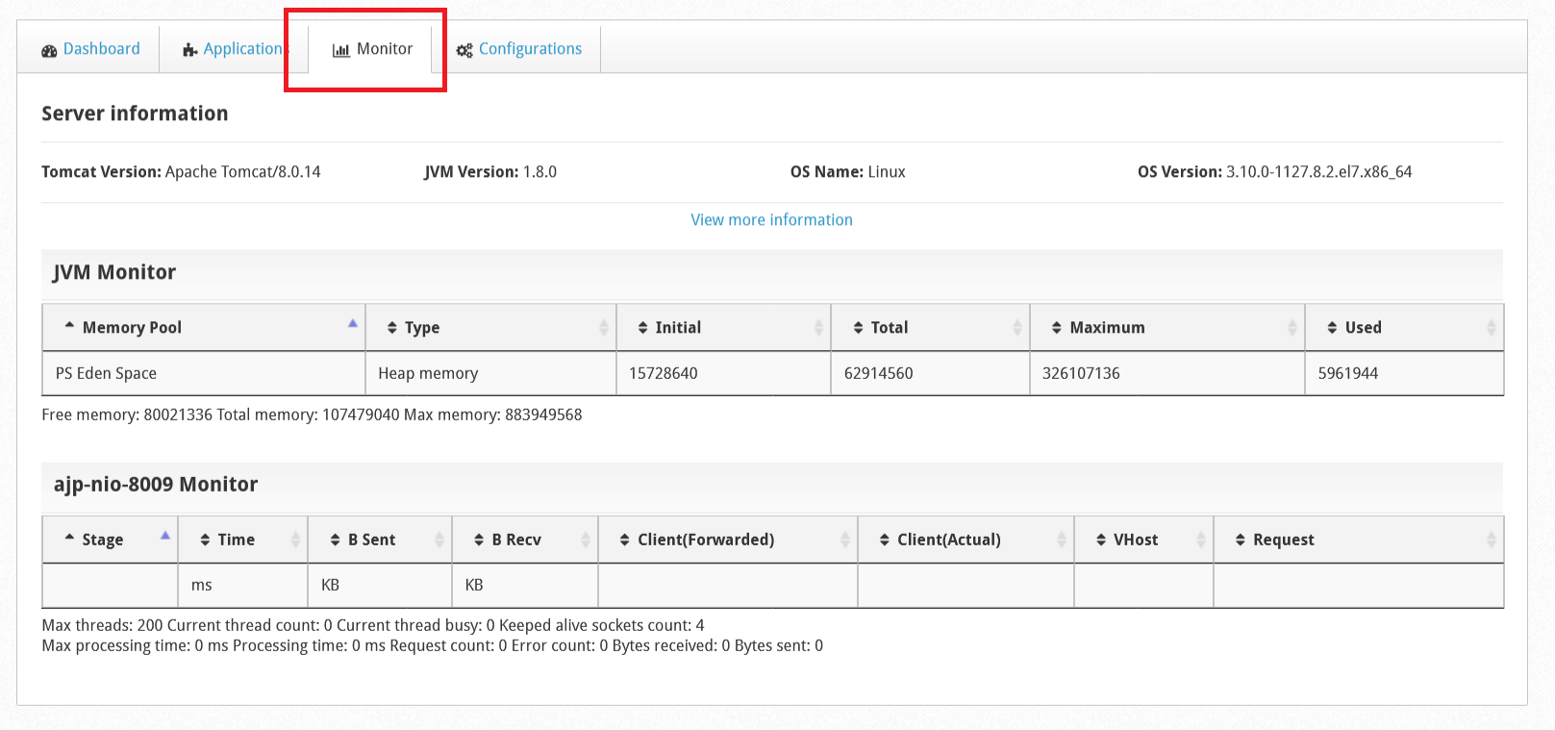
Task: Sort ajp table by Client(Forwarded) column
Action: tap(728, 540)
